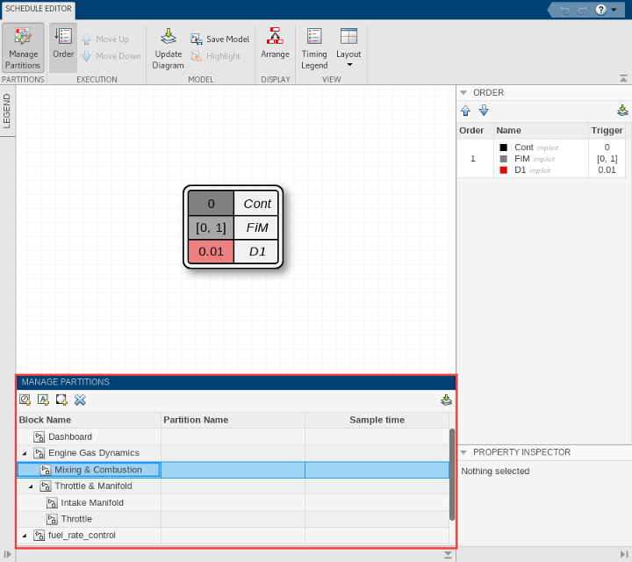Select the Intake Manifold block row
Screen dimensions: 632x562
click(91, 503)
